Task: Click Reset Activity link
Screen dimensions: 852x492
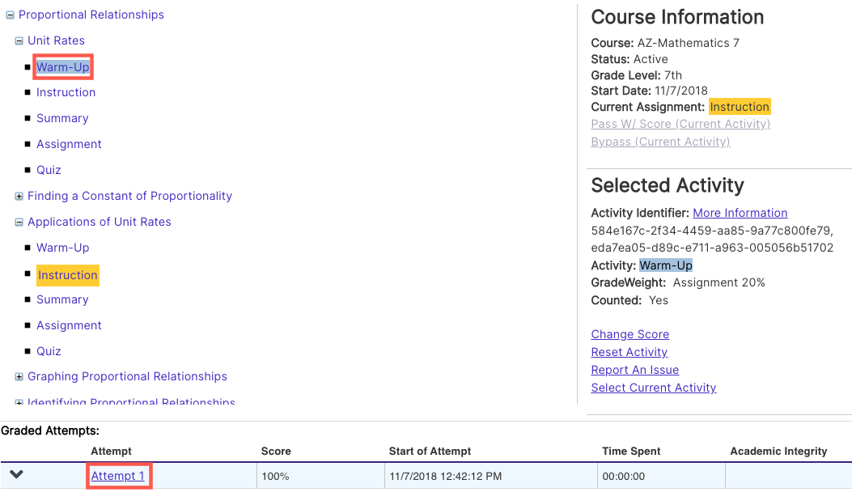Action: pyautogui.click(x=629, y=352)
